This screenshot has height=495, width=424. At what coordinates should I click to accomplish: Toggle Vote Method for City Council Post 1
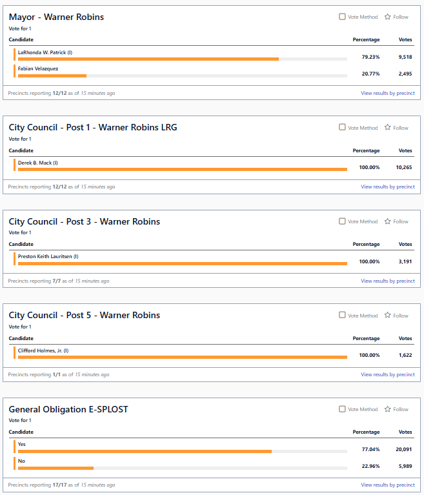pos(342,128)
